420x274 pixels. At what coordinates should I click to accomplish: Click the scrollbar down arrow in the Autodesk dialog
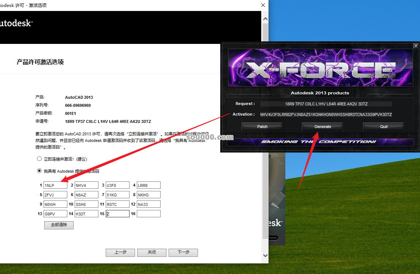click(x=266, y=255)
